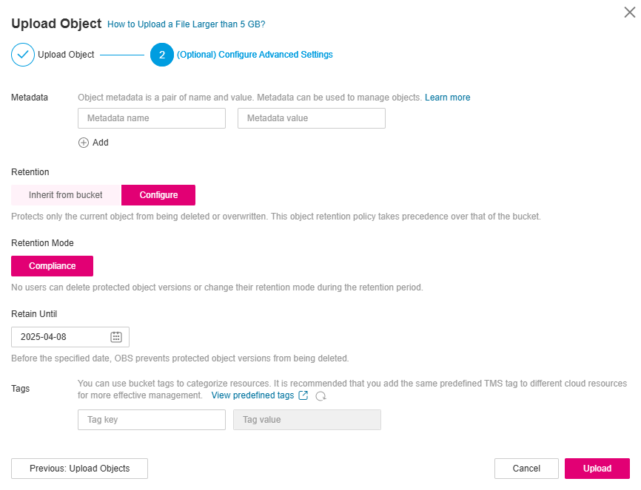Click the Metadata name input field
Image resolution: width=641 pixels, height=490 pixels.
(x=152, y=118)
